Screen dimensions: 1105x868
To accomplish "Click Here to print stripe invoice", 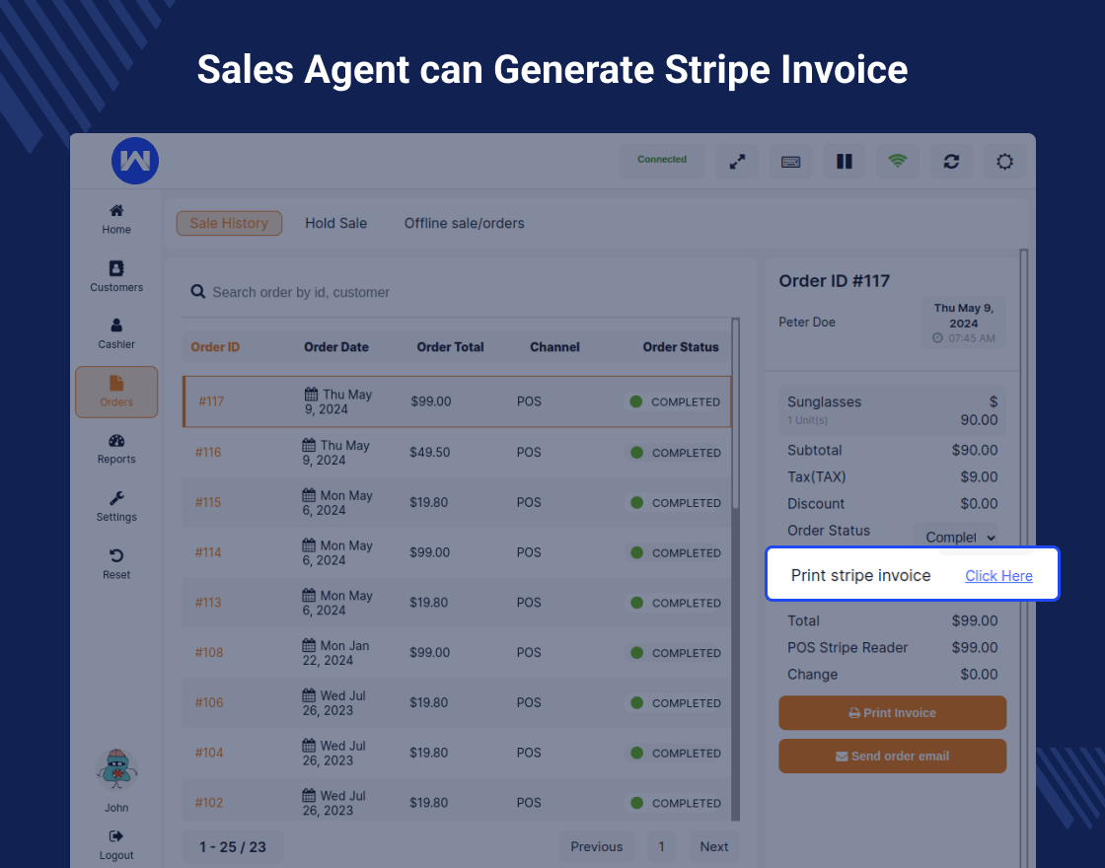I will coord(998,575).
